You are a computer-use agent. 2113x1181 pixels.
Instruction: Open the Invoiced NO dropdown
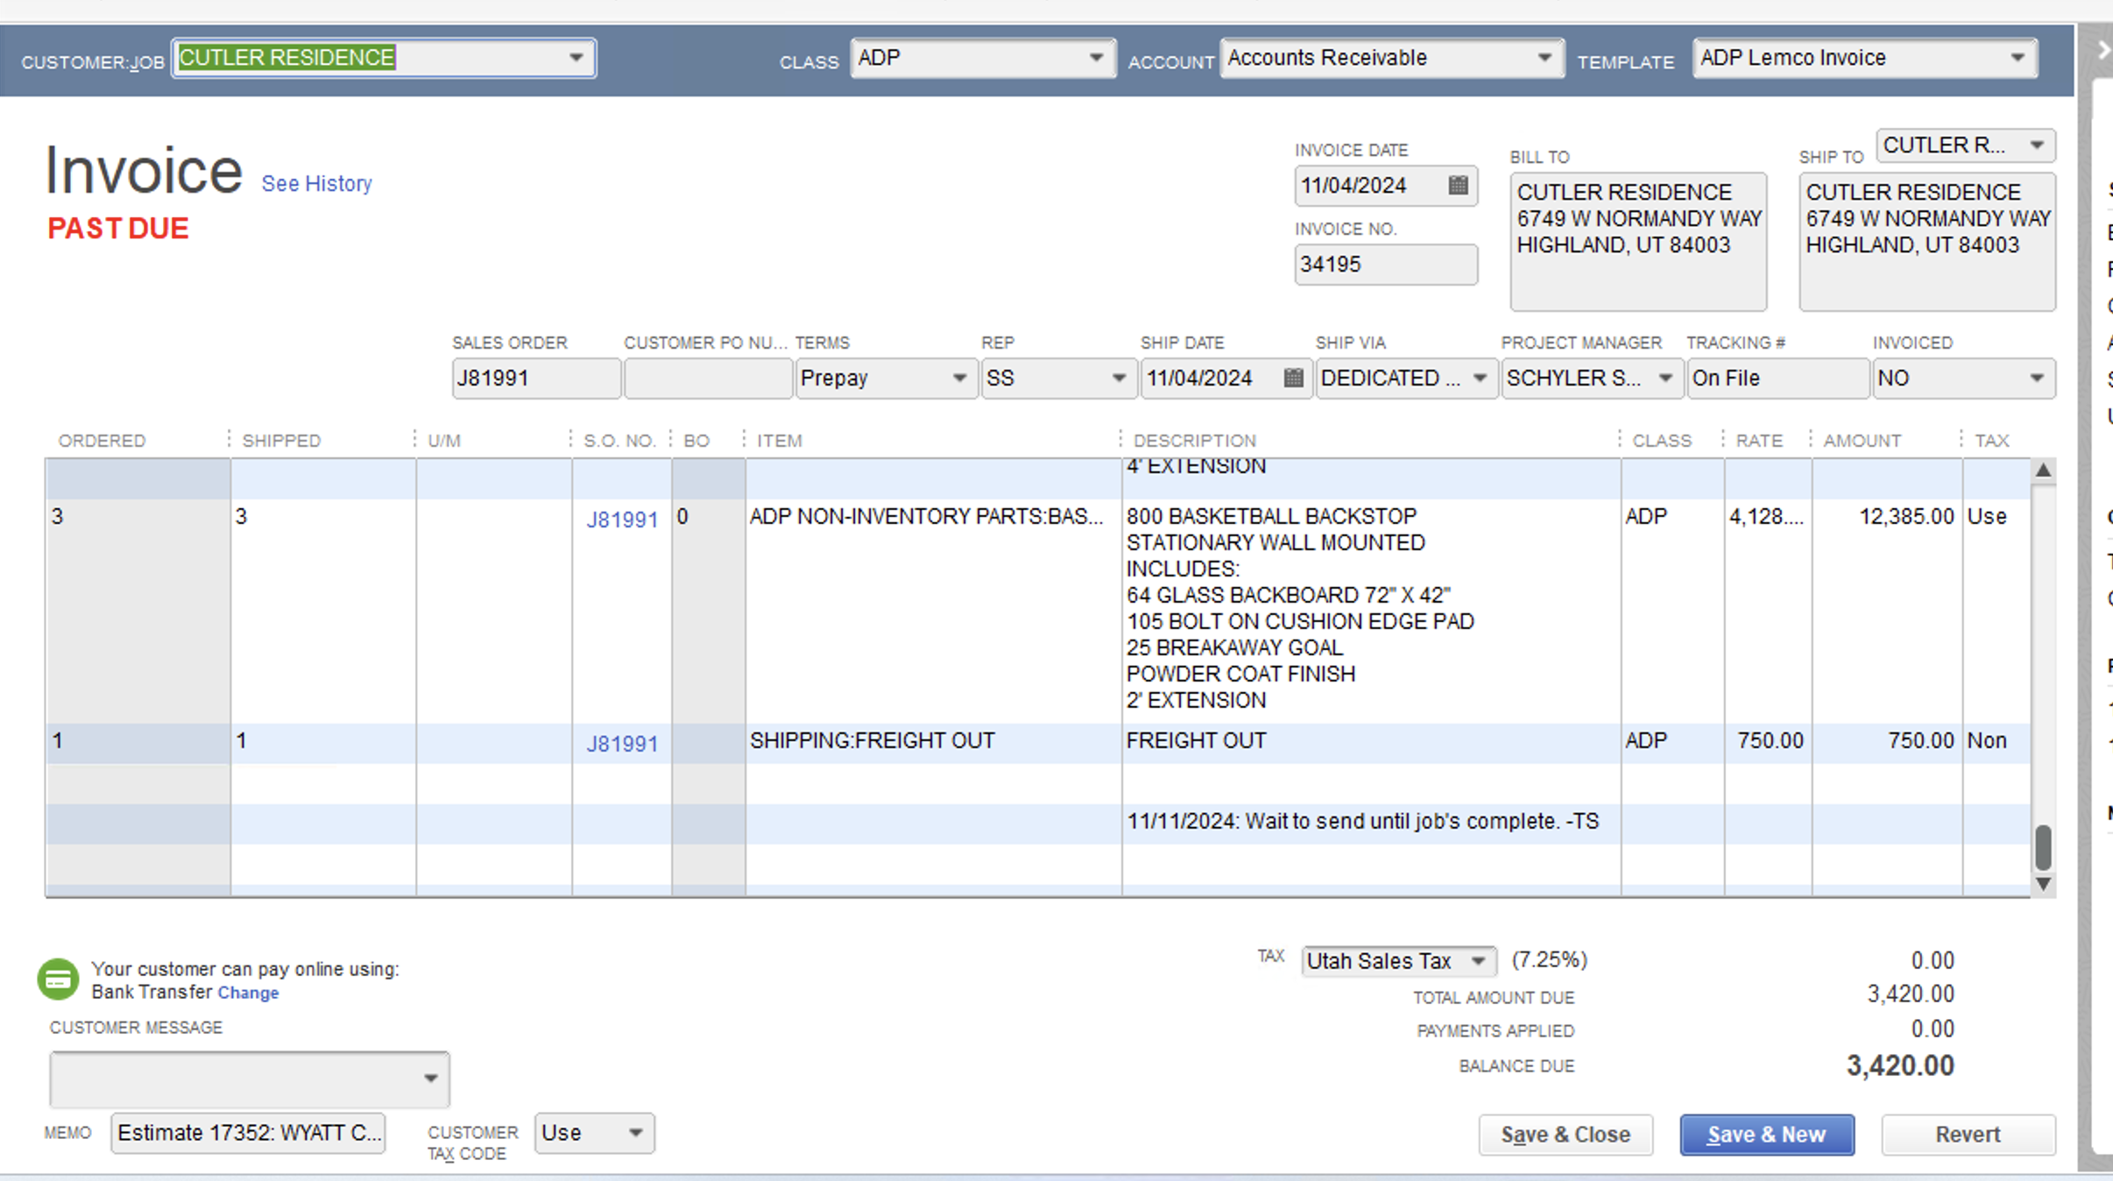[2036, 378]
